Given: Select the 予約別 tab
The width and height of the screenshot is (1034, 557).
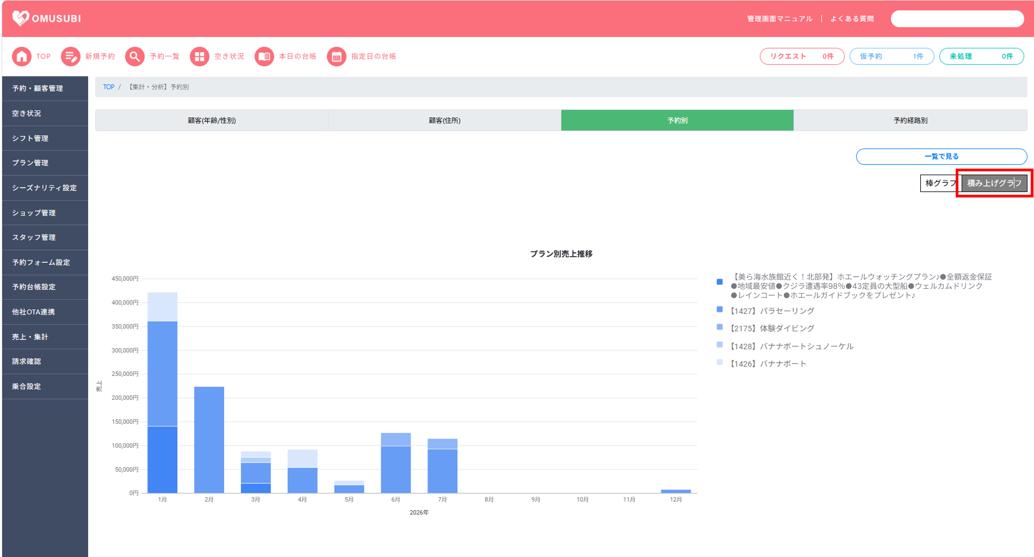Looking at the screenshot, I should 677,120.
